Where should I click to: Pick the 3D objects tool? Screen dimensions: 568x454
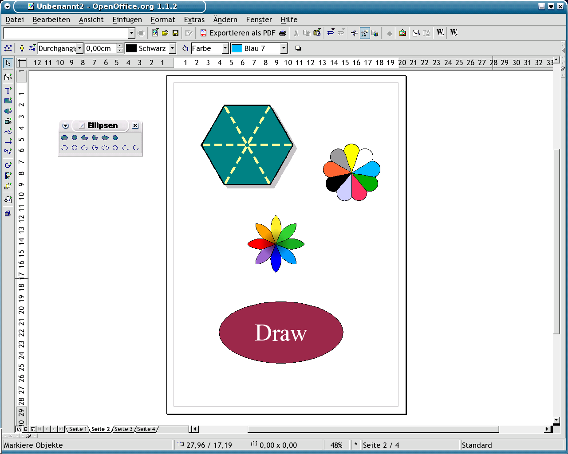pyautogui.click(x=8, y=121)
